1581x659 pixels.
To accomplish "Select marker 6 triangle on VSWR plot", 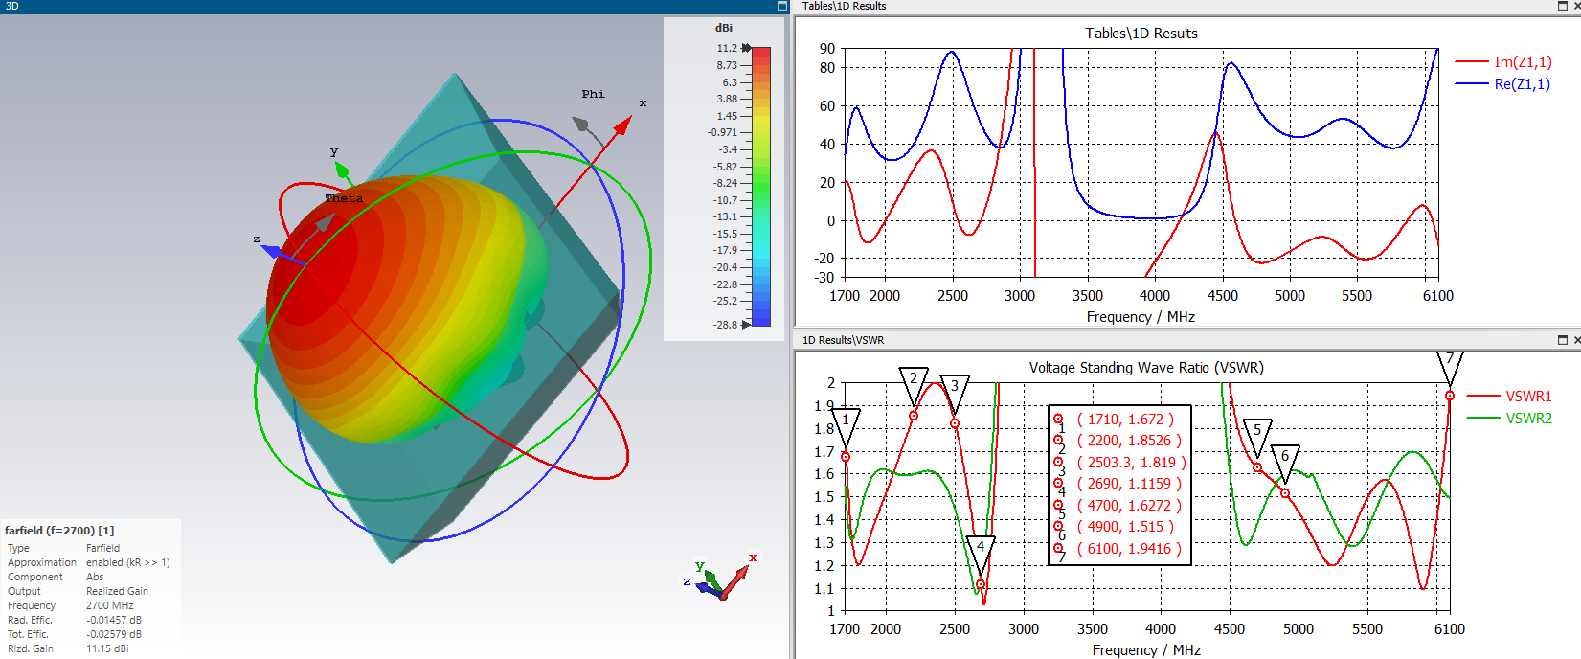I will click(1285, 462).
